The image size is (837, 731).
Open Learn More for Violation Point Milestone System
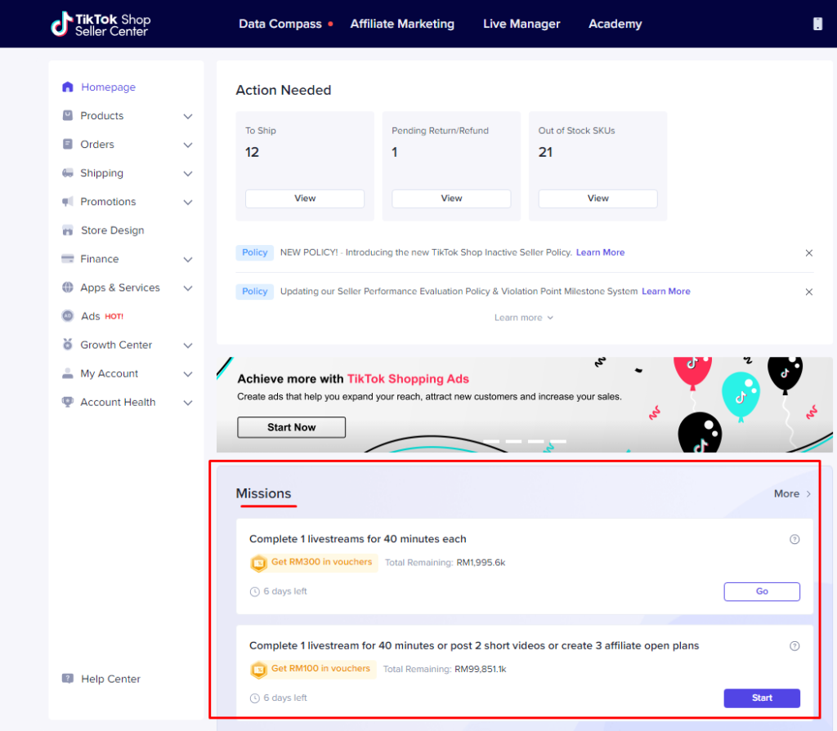pyautogui.click(x=665, y=292)
